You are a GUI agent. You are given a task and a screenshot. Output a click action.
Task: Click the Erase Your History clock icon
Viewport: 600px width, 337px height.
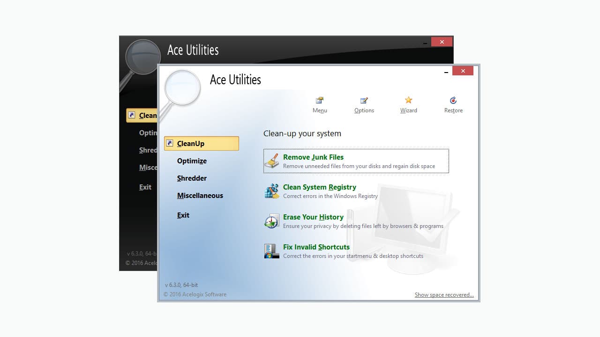(271, 220)
